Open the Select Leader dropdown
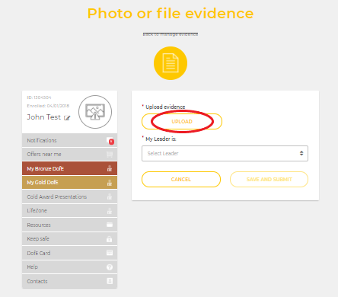 225,153
